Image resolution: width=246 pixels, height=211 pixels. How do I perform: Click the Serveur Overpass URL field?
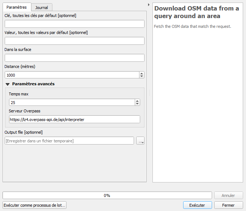74,119
